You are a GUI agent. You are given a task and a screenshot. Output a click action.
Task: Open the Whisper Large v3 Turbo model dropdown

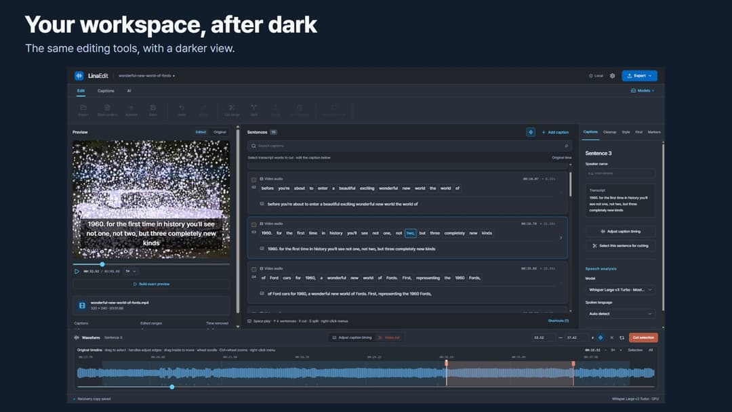[x=620, y=290]
